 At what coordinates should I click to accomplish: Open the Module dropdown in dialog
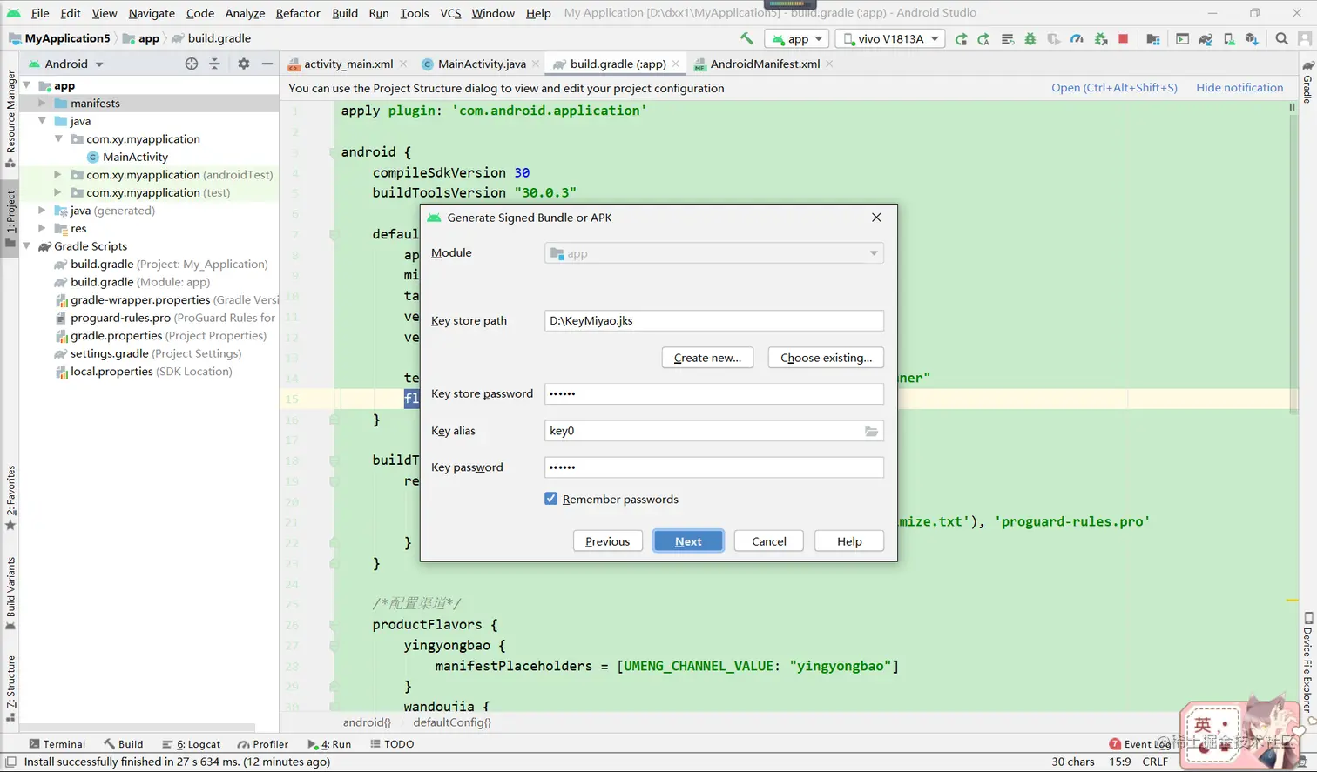714,253
